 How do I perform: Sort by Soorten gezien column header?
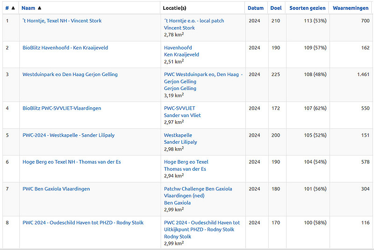pos(307,8)
